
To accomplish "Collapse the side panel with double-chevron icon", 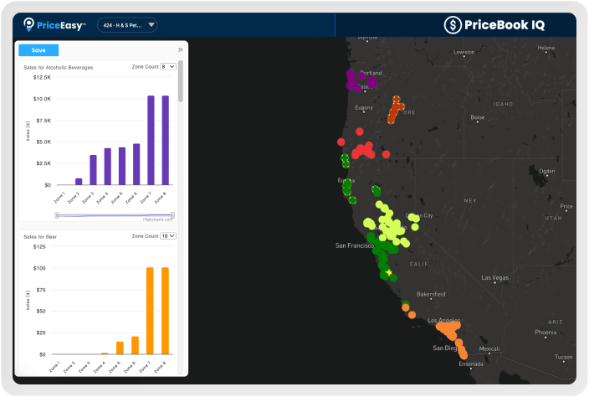I will (180, 50).
